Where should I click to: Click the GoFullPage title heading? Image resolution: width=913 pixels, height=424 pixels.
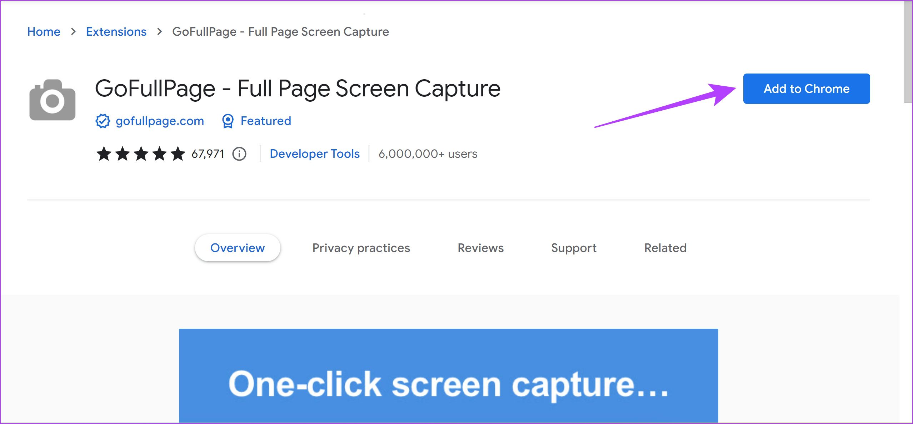298,89
